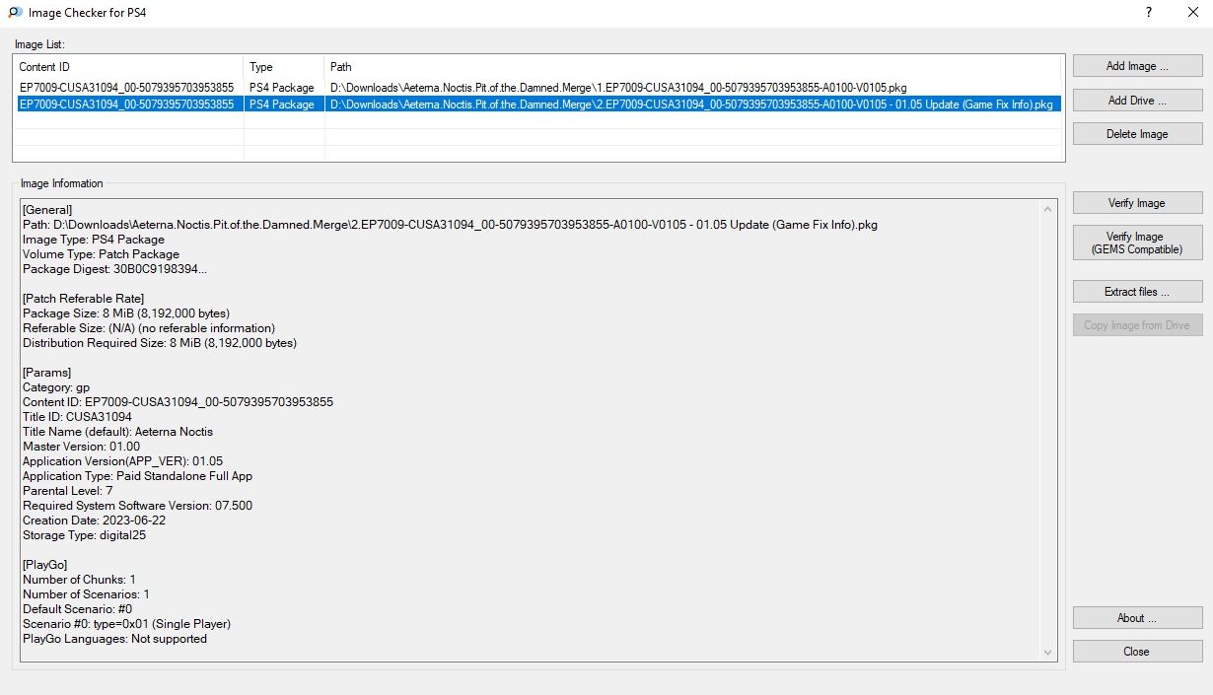Viewport: 1213px width, 695px height.
Task: Click the Volume Type: Patch Package line
Action: (x=102, y=254)
